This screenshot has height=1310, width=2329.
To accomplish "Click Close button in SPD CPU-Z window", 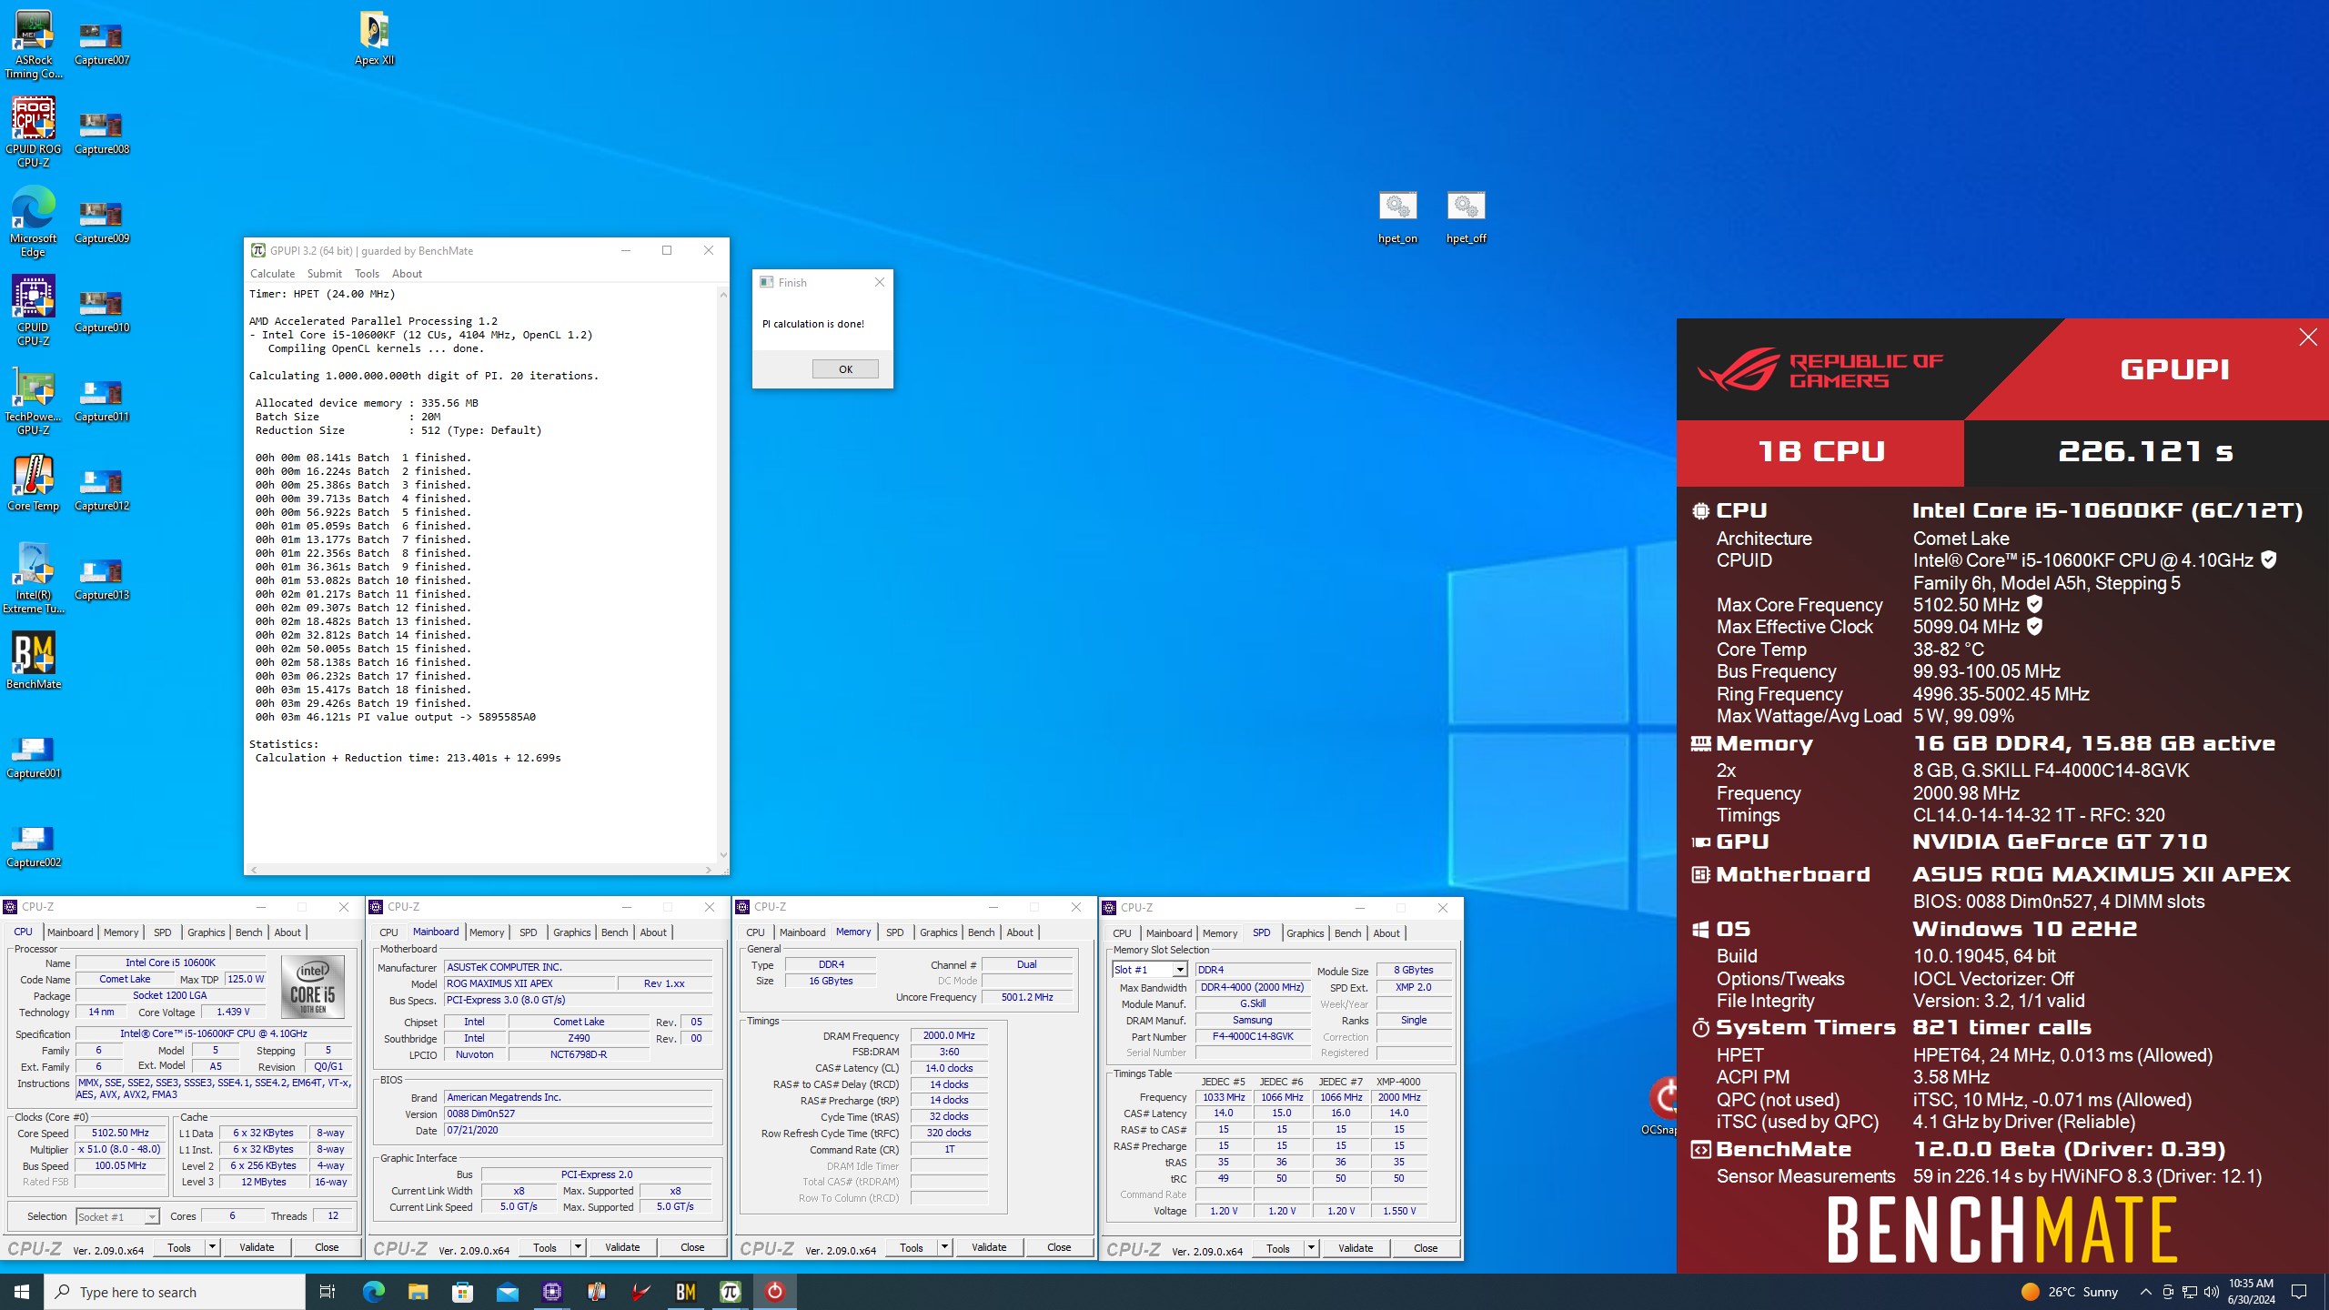I will [1426, 1248].
